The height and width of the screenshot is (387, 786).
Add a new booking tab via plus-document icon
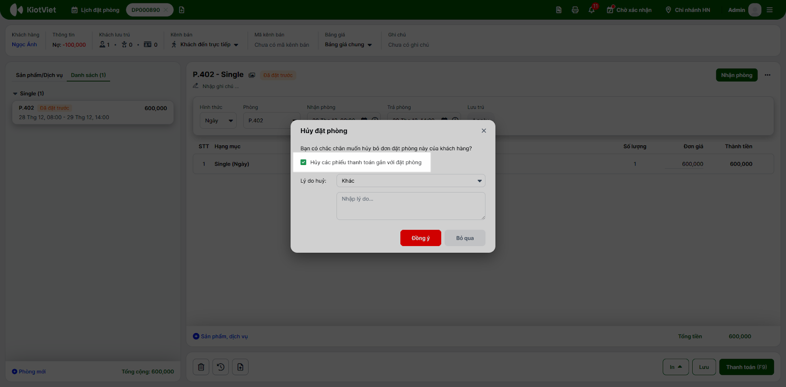(x=182, y=10)
